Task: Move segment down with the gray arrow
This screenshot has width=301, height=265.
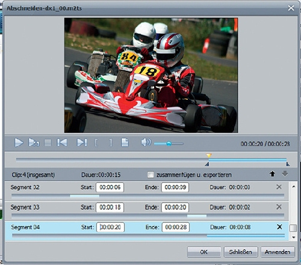Action: tap(285, 174)
